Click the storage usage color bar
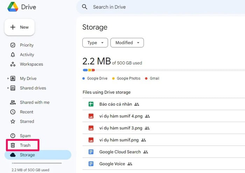Screen dimensions: 245x173 [89, 70]
